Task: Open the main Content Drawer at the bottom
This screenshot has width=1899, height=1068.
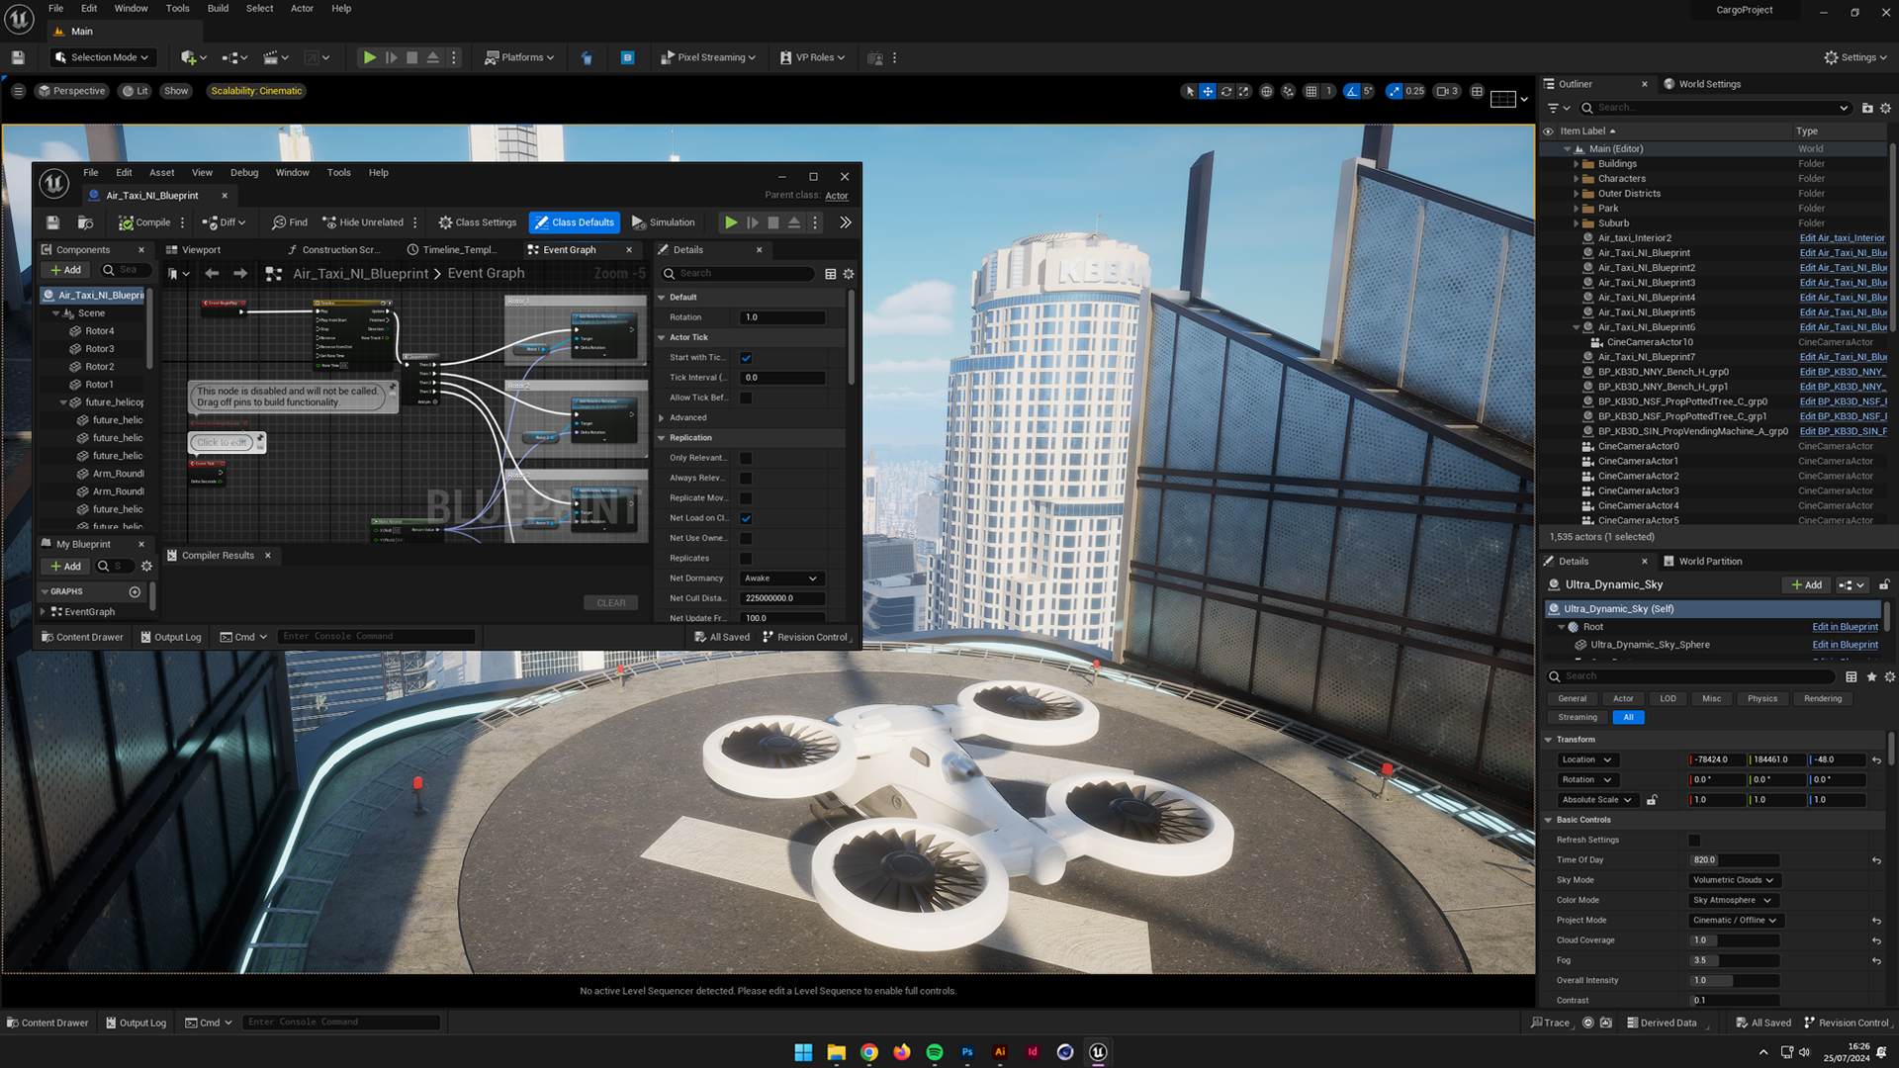Action: pos(46,1023)
